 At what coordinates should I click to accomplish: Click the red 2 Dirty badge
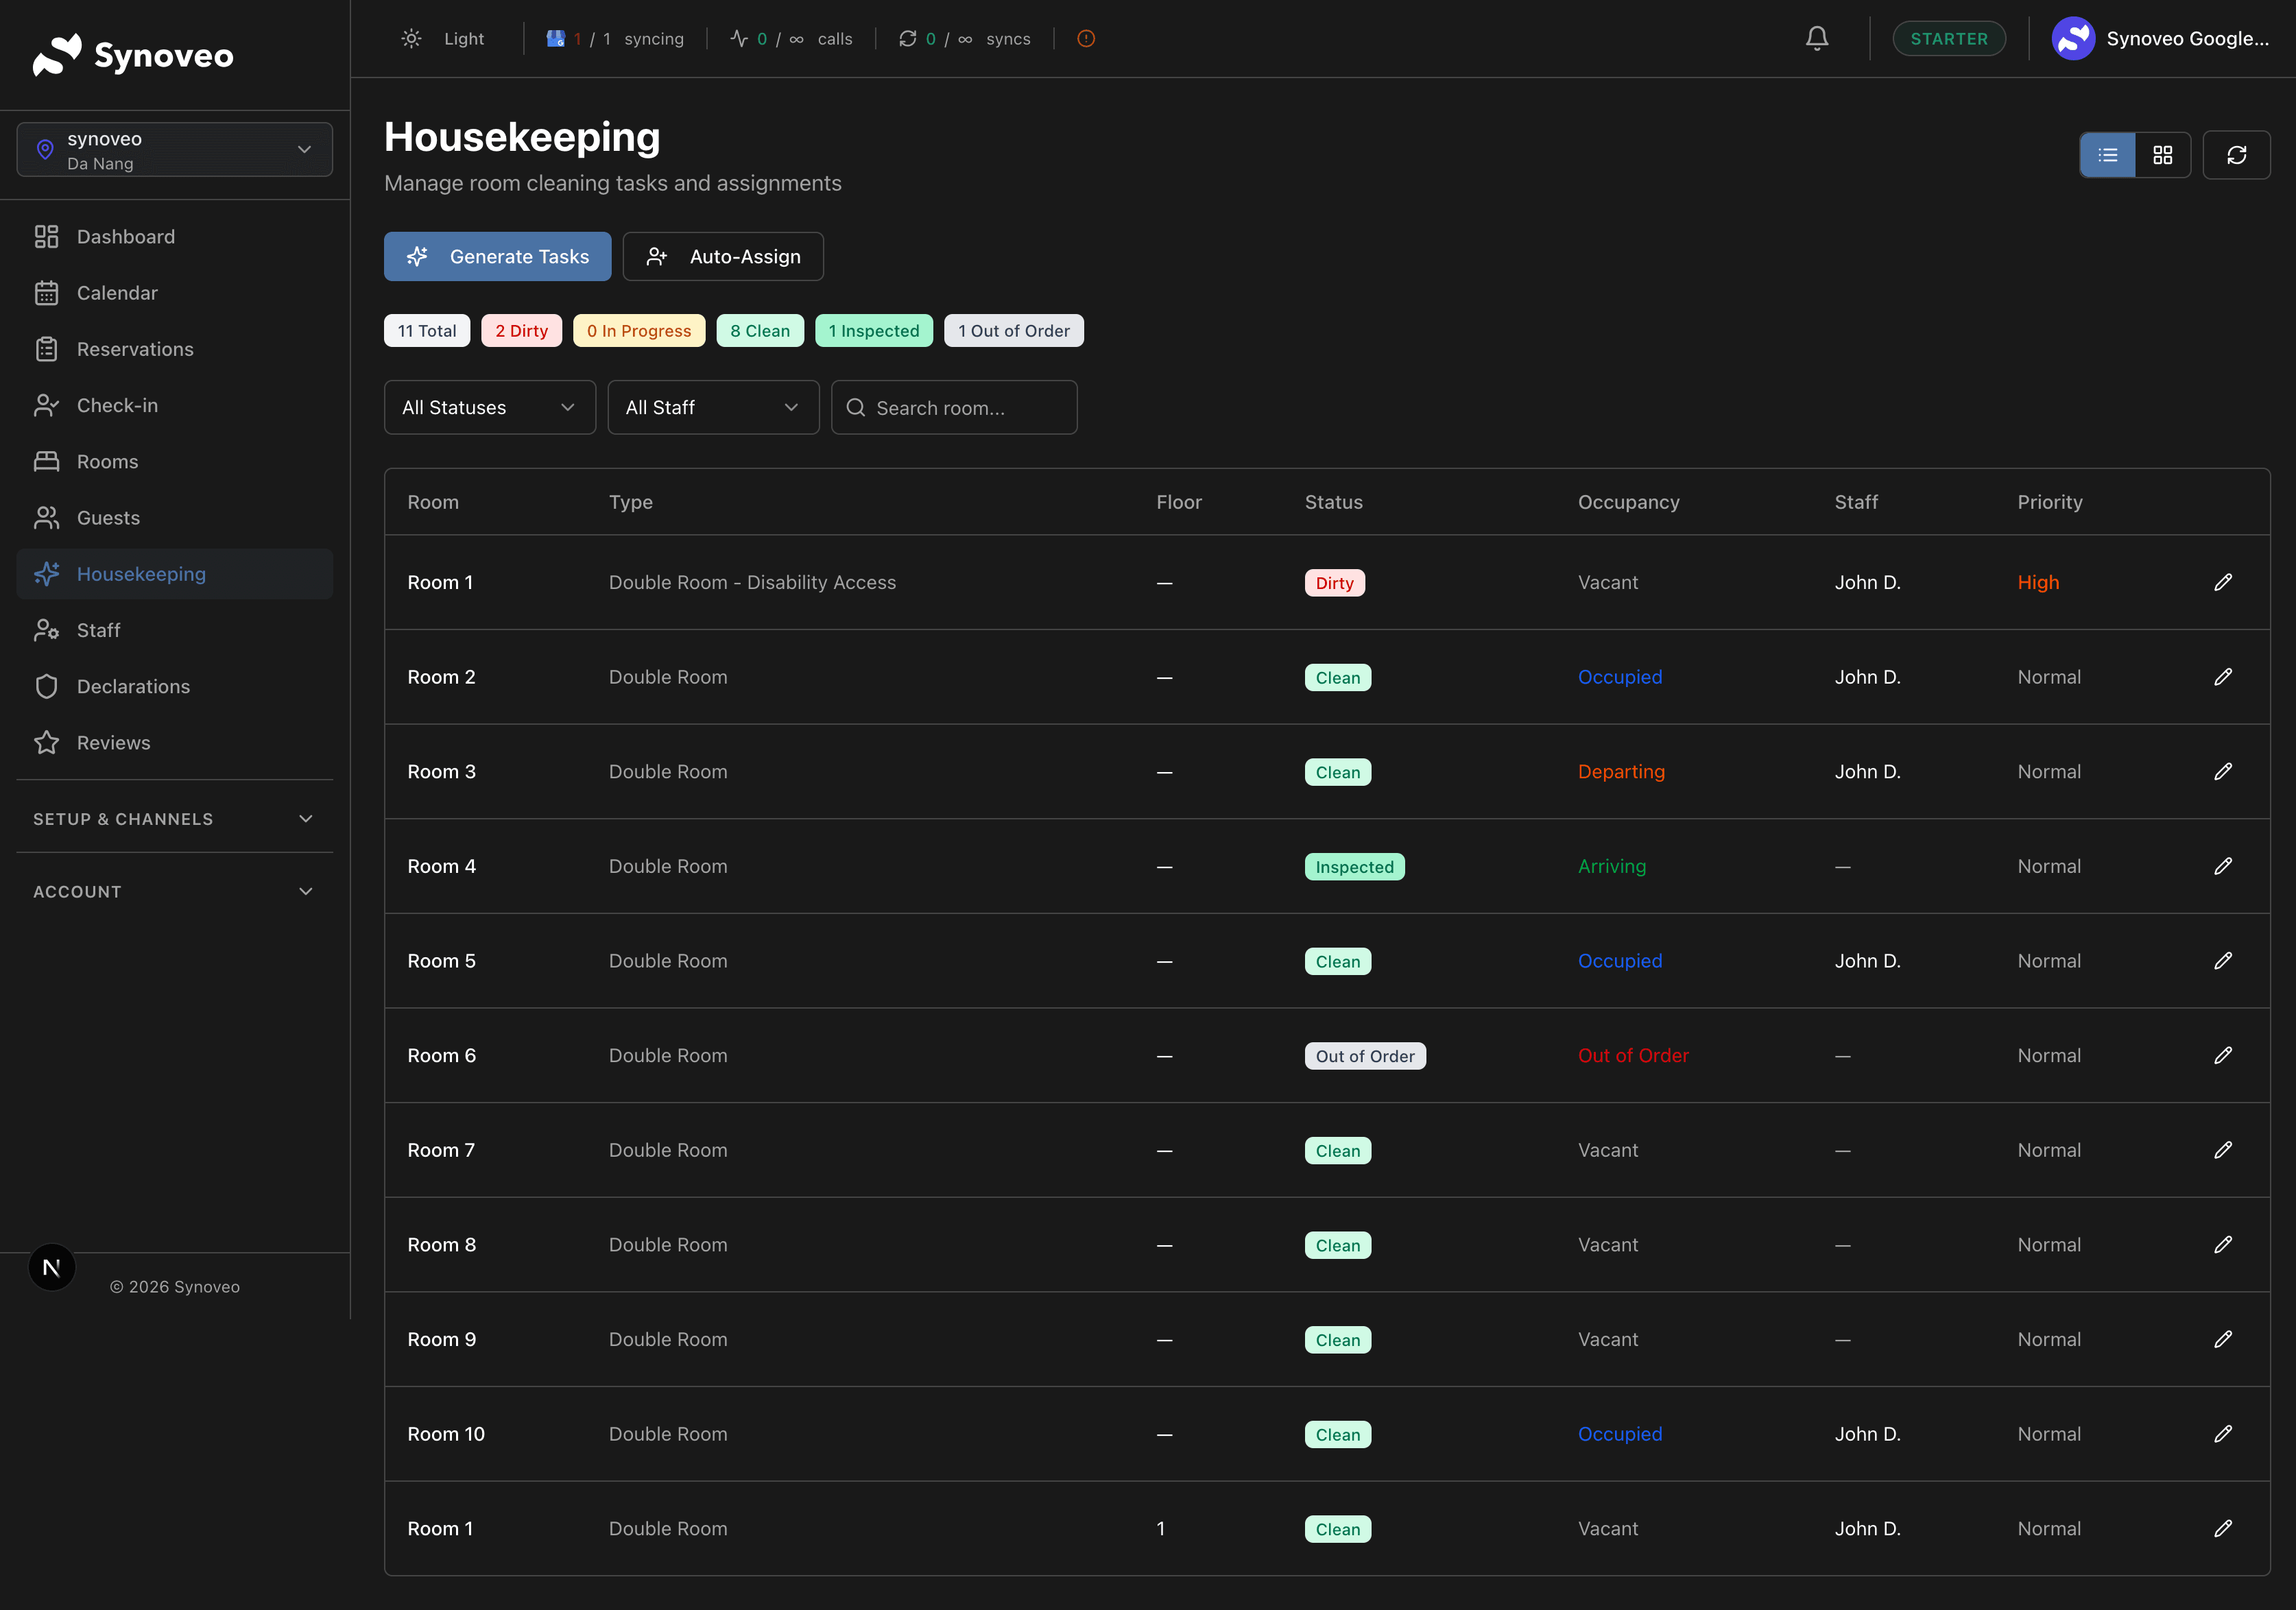pyautogui.click(x=521, y=331)
